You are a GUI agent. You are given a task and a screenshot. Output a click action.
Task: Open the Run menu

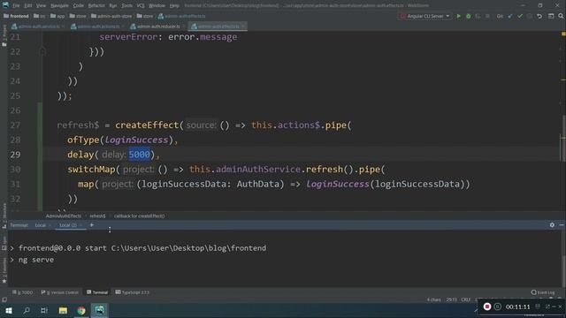[113, 6]
